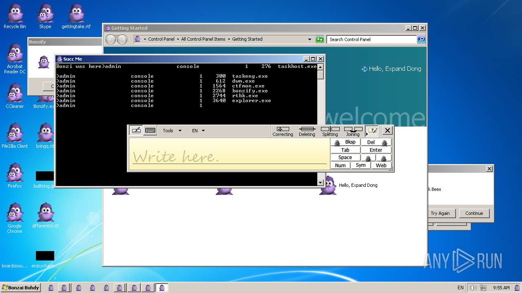Click the Enter key in input panel
Viewport: 522px width, 293px height.
pyautogui.click(x=376, y=150)
